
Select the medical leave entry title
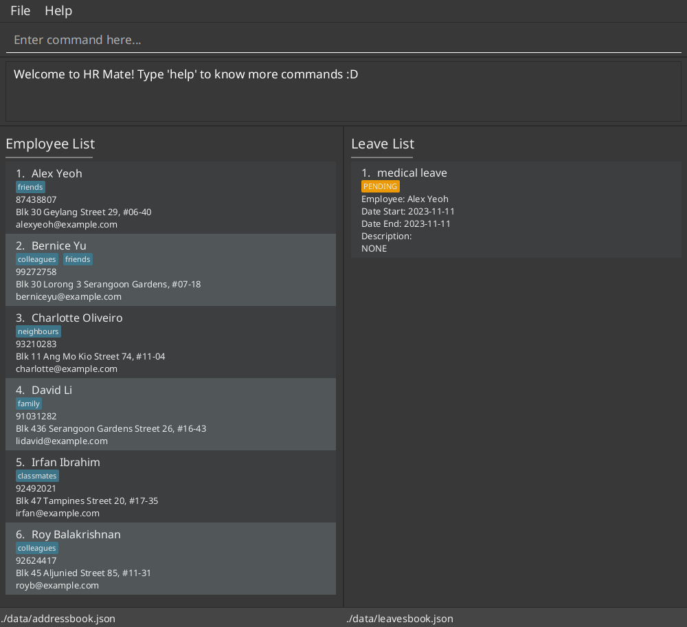pyautogui.click(x=412, y=173)
